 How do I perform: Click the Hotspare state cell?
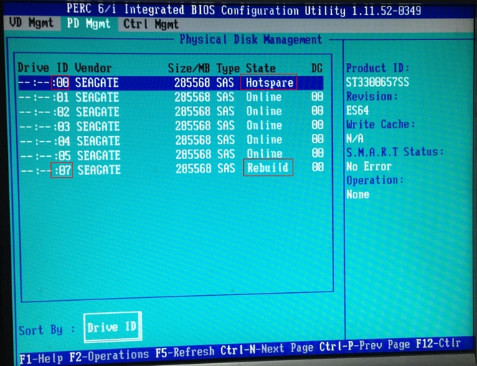tap(268, 82)
